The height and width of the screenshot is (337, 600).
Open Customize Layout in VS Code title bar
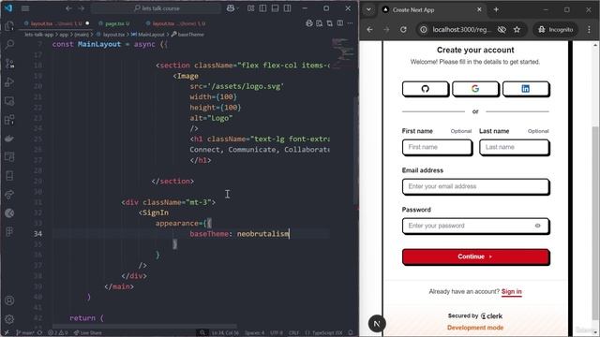point(250,8)
